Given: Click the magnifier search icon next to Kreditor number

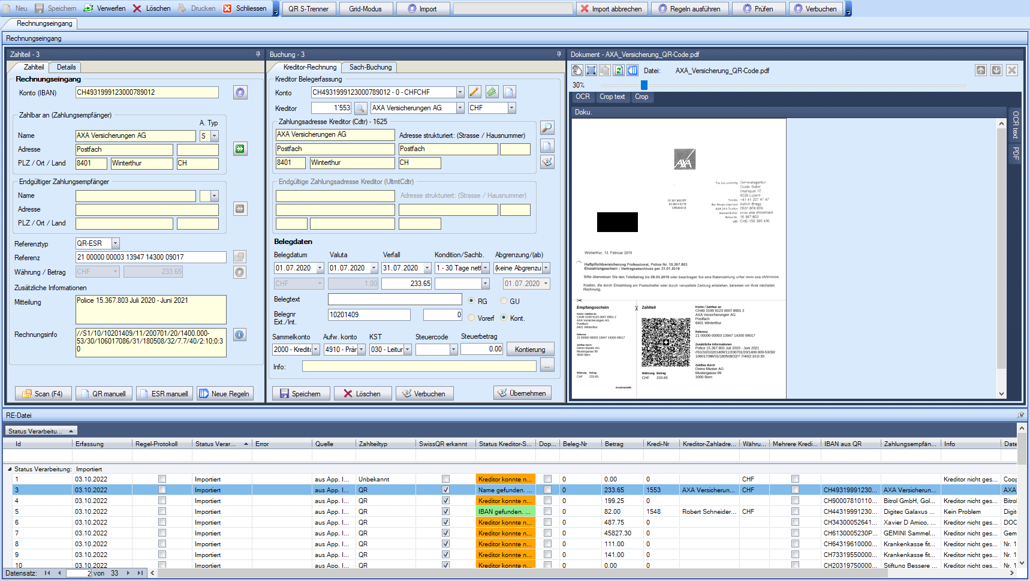Looking at the screenshot, I should pyautogui.click(x=360, y=109).
